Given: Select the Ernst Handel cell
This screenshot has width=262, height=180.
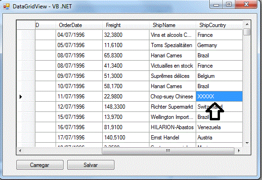Looking at the screenshot, I should coord(173,138).
